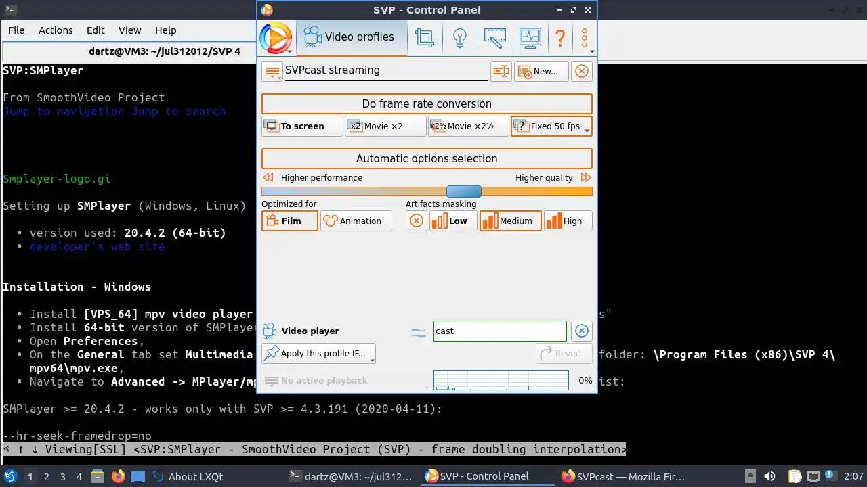Screen dimensions: 867x487
Task: Disable artifacts masking with the X button
Action: coord(417,221)
